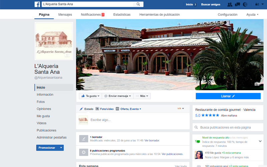The height and width of the screenshot is (167, 267).
Task: Click the five-star rating
Action: coord(210,115)
